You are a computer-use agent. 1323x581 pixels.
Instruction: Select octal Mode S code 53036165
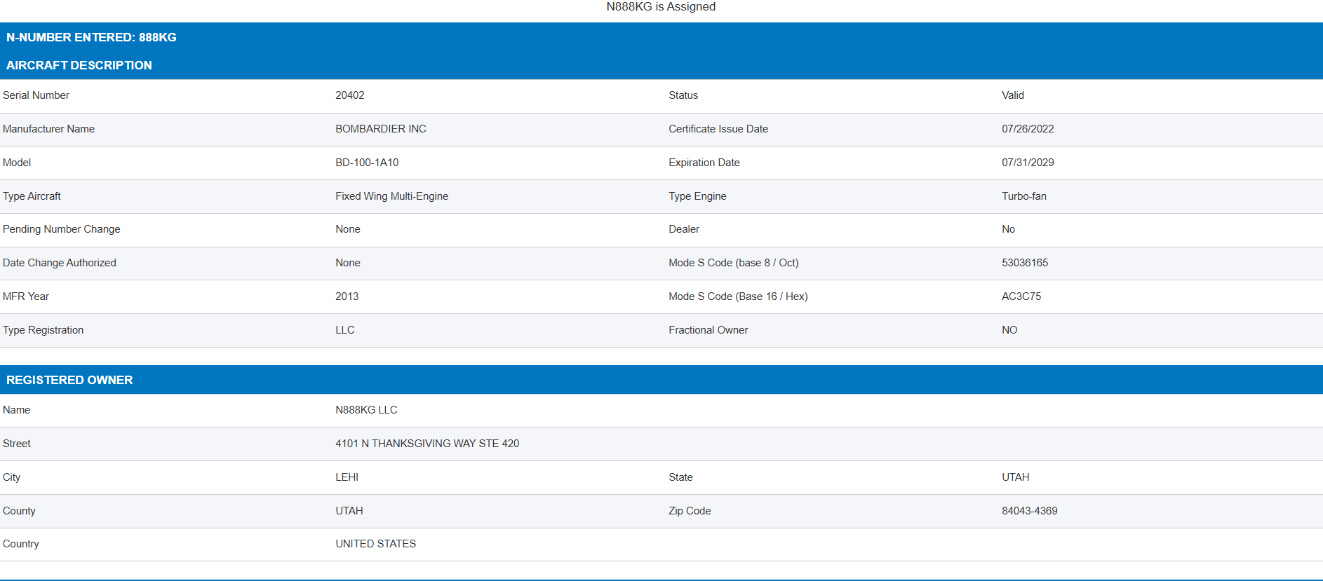click(x=1025, y=263)
